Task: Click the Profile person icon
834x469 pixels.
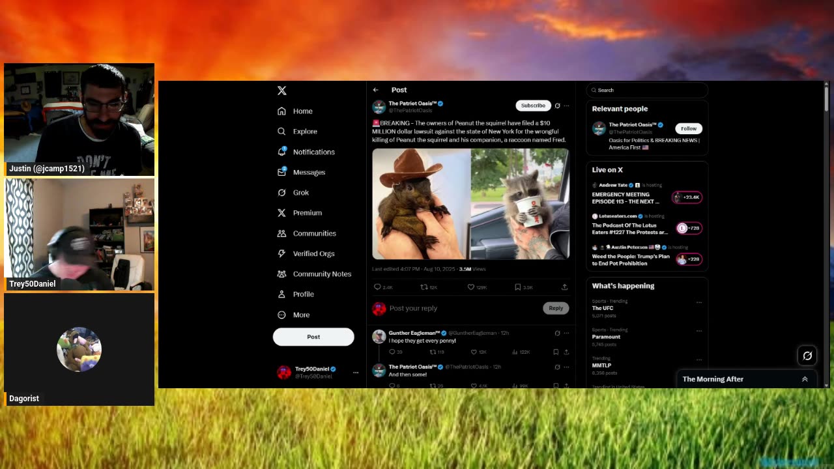Action: [281, 294]
